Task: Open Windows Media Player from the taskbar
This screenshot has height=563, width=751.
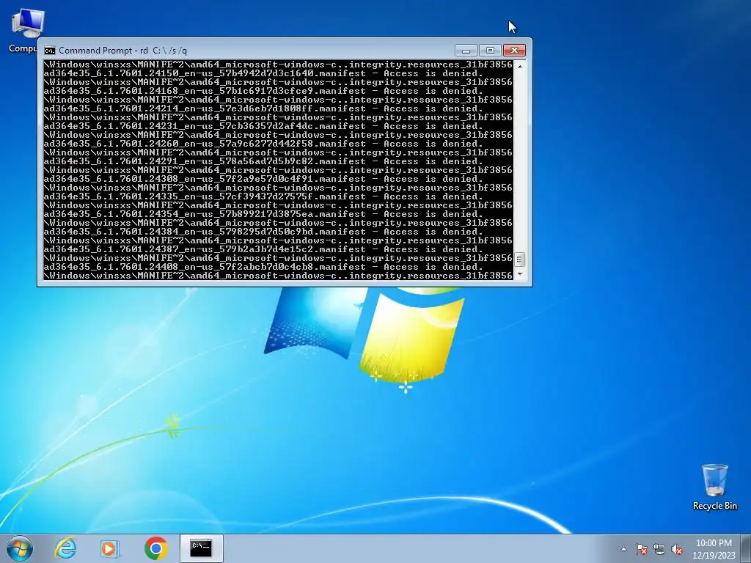Action: 110,548
